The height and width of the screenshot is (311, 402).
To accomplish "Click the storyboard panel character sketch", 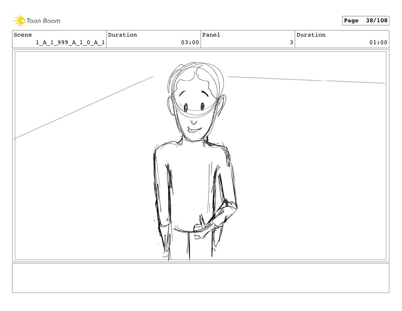I will pyautogui.click(x=196, y=161).
